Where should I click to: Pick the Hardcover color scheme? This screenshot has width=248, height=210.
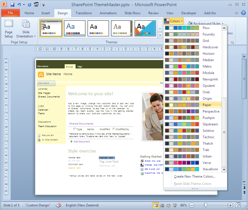(x=193, y=47)
